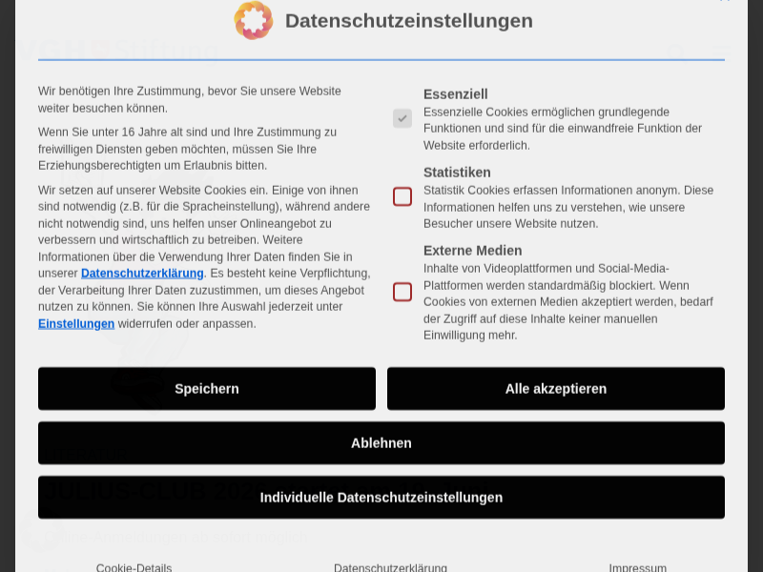Click the Statistiken cookie description text
The width and height of the screenshot is (763, 572).
pos(567,207)
